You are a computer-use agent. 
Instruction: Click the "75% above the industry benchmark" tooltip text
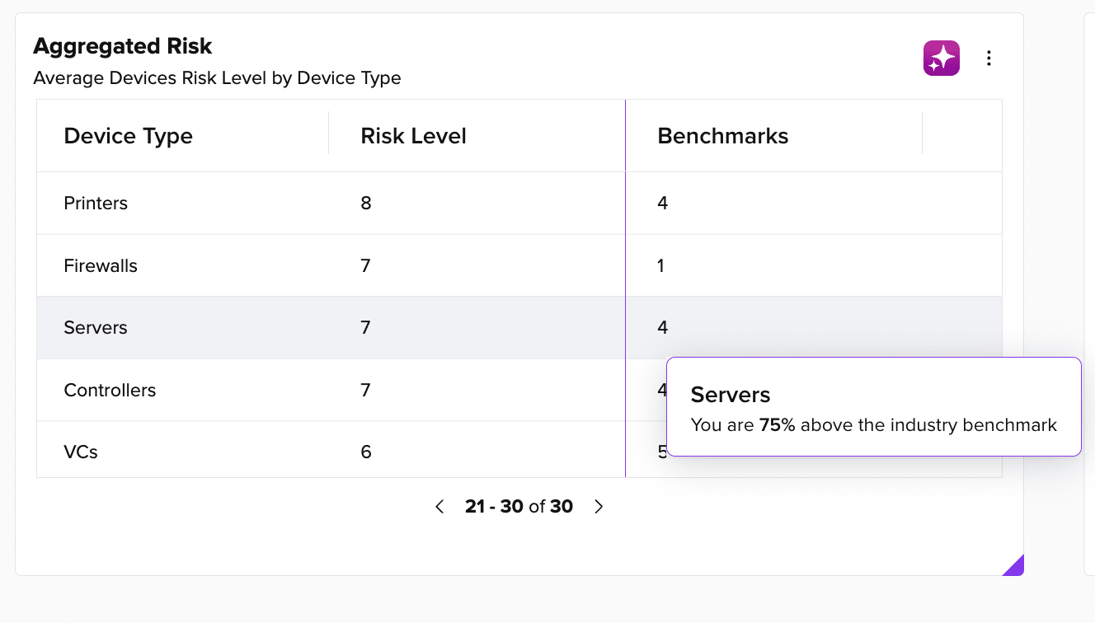pos(908,425)
